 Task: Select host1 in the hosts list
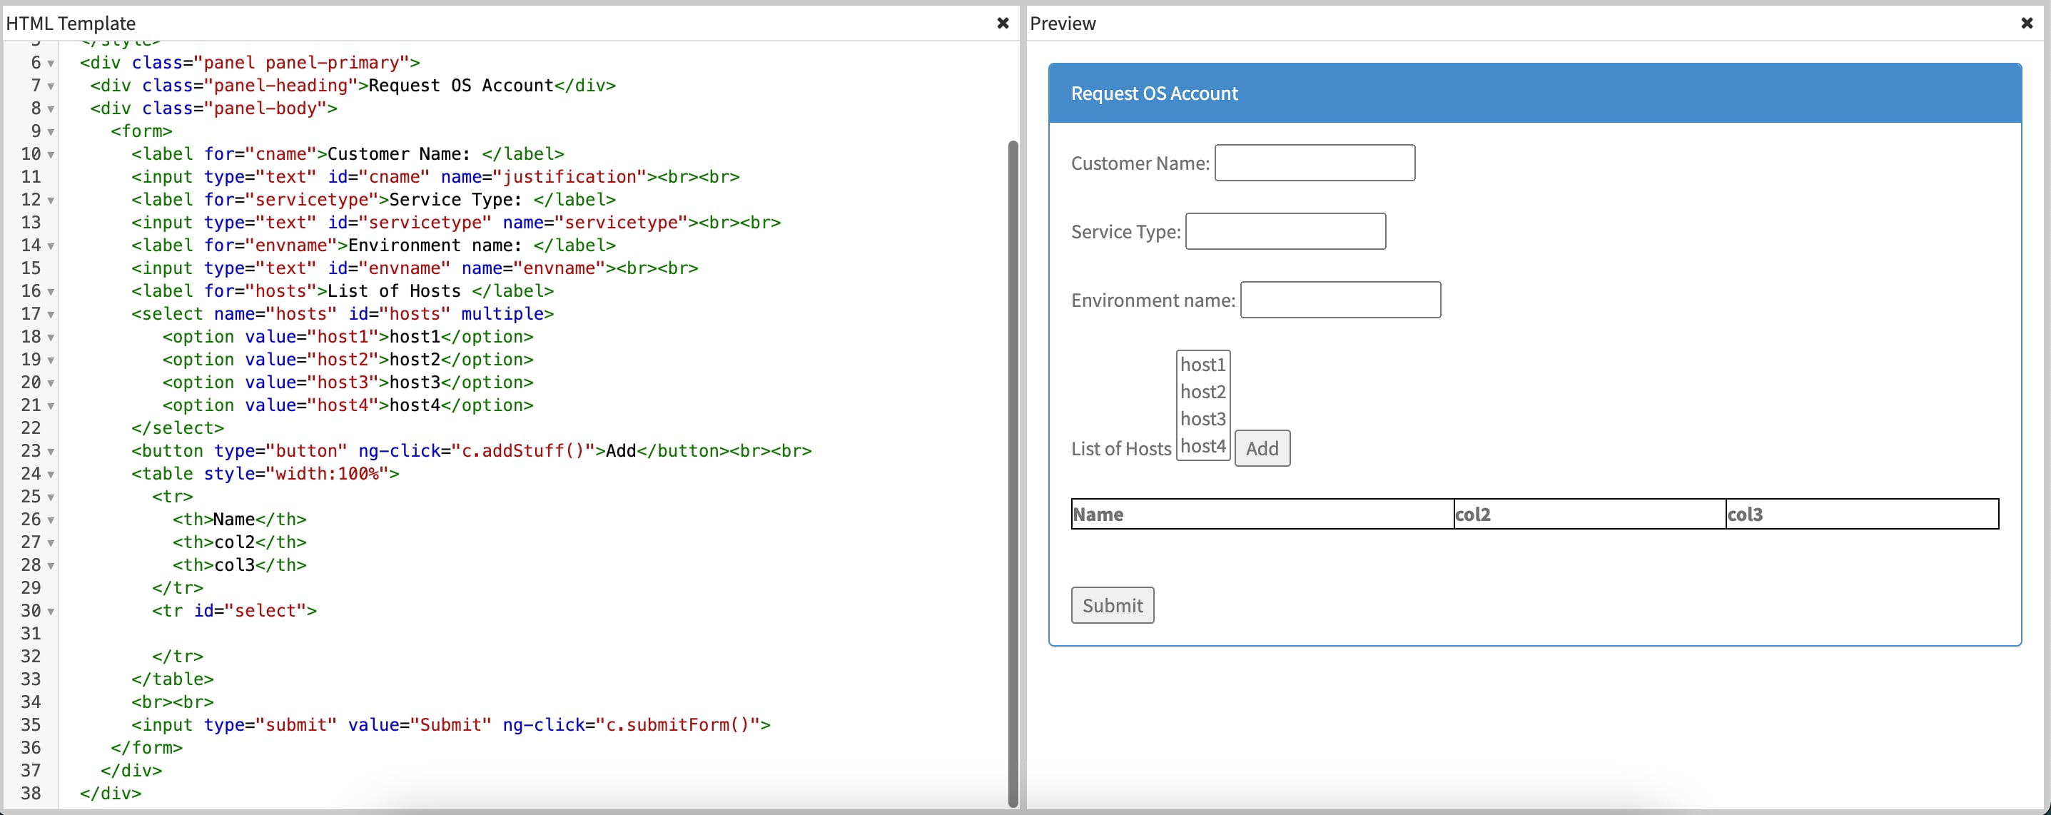coord(1202,365)
